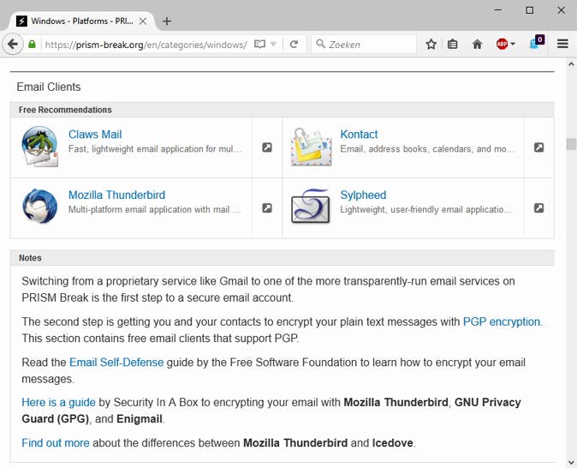Follow the 'Here is a guide' link
577x468 pixels.
point(58,402)
